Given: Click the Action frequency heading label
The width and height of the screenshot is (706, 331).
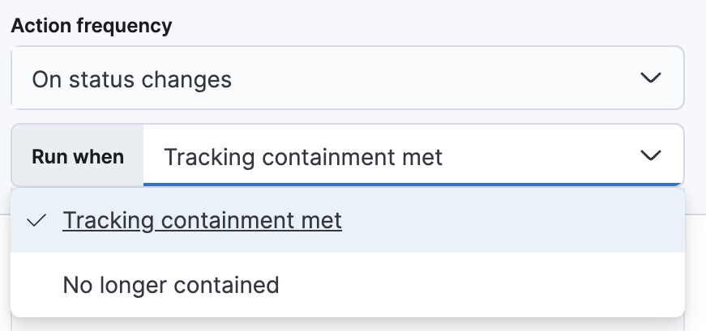Looking at the screenshot, I should pos(92,25).
